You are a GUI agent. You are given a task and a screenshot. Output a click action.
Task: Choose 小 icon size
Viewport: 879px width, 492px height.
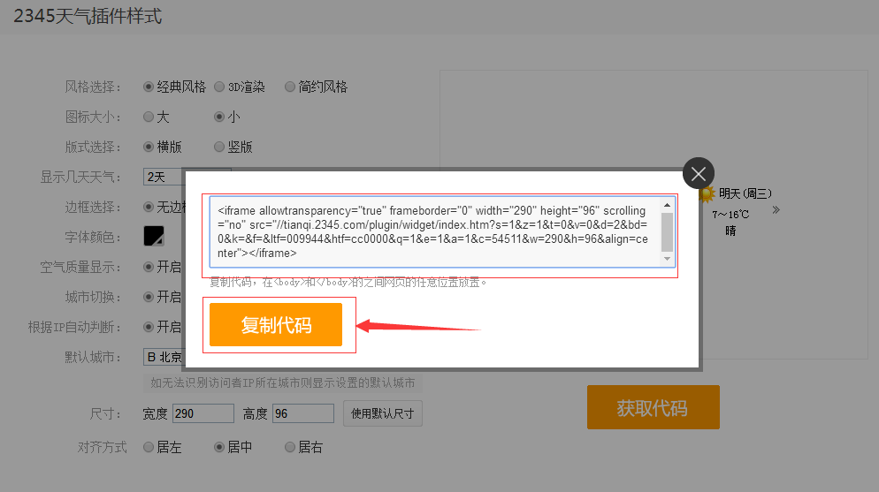pos(219,117)
